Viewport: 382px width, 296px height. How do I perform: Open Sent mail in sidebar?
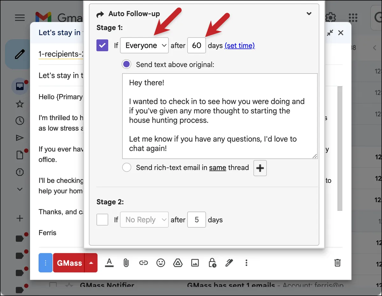20,138
